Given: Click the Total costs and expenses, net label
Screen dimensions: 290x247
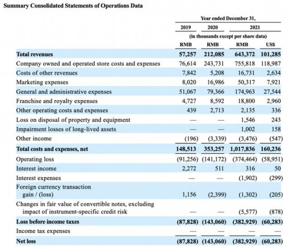Looking at the screenshot, I should click(52, 149).
